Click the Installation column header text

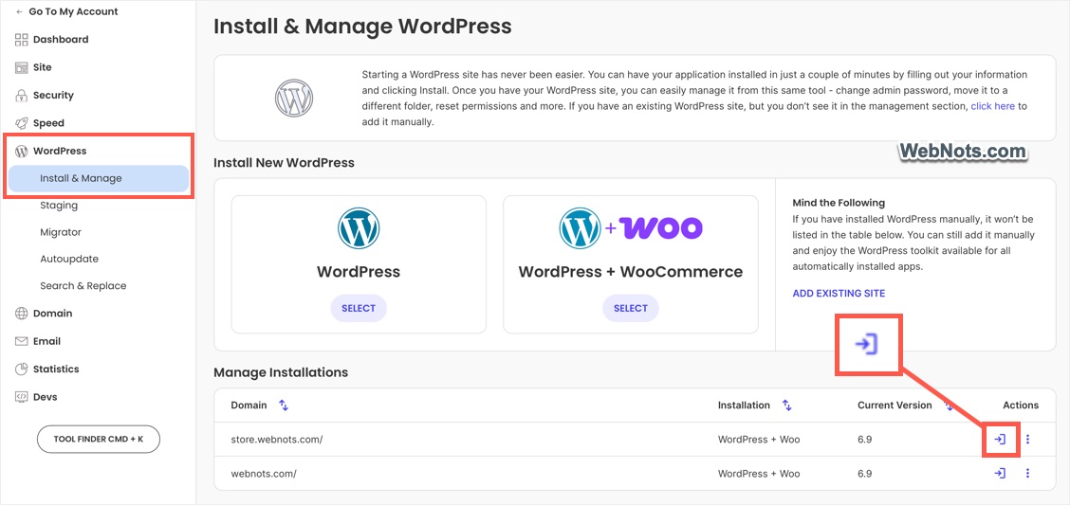[744, 406]
